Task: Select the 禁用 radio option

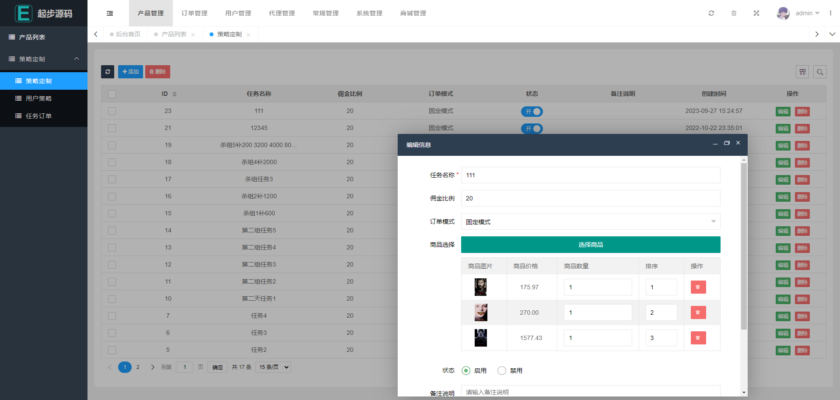Action: tap(502, 371)
